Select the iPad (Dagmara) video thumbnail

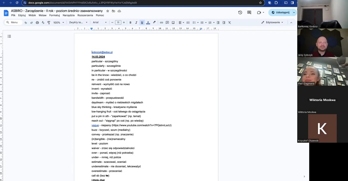[x=322, y=71]
